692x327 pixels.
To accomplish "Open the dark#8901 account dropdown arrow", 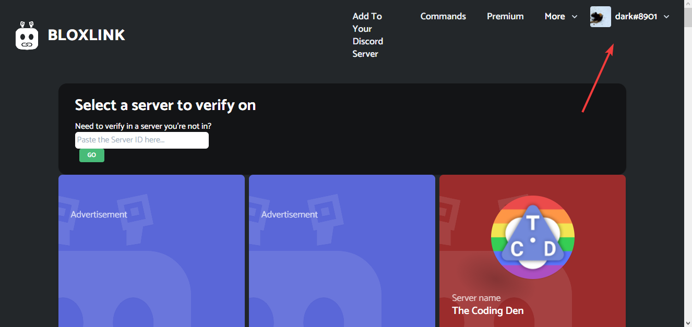I will pyautogui.click(x=666, y=17).
